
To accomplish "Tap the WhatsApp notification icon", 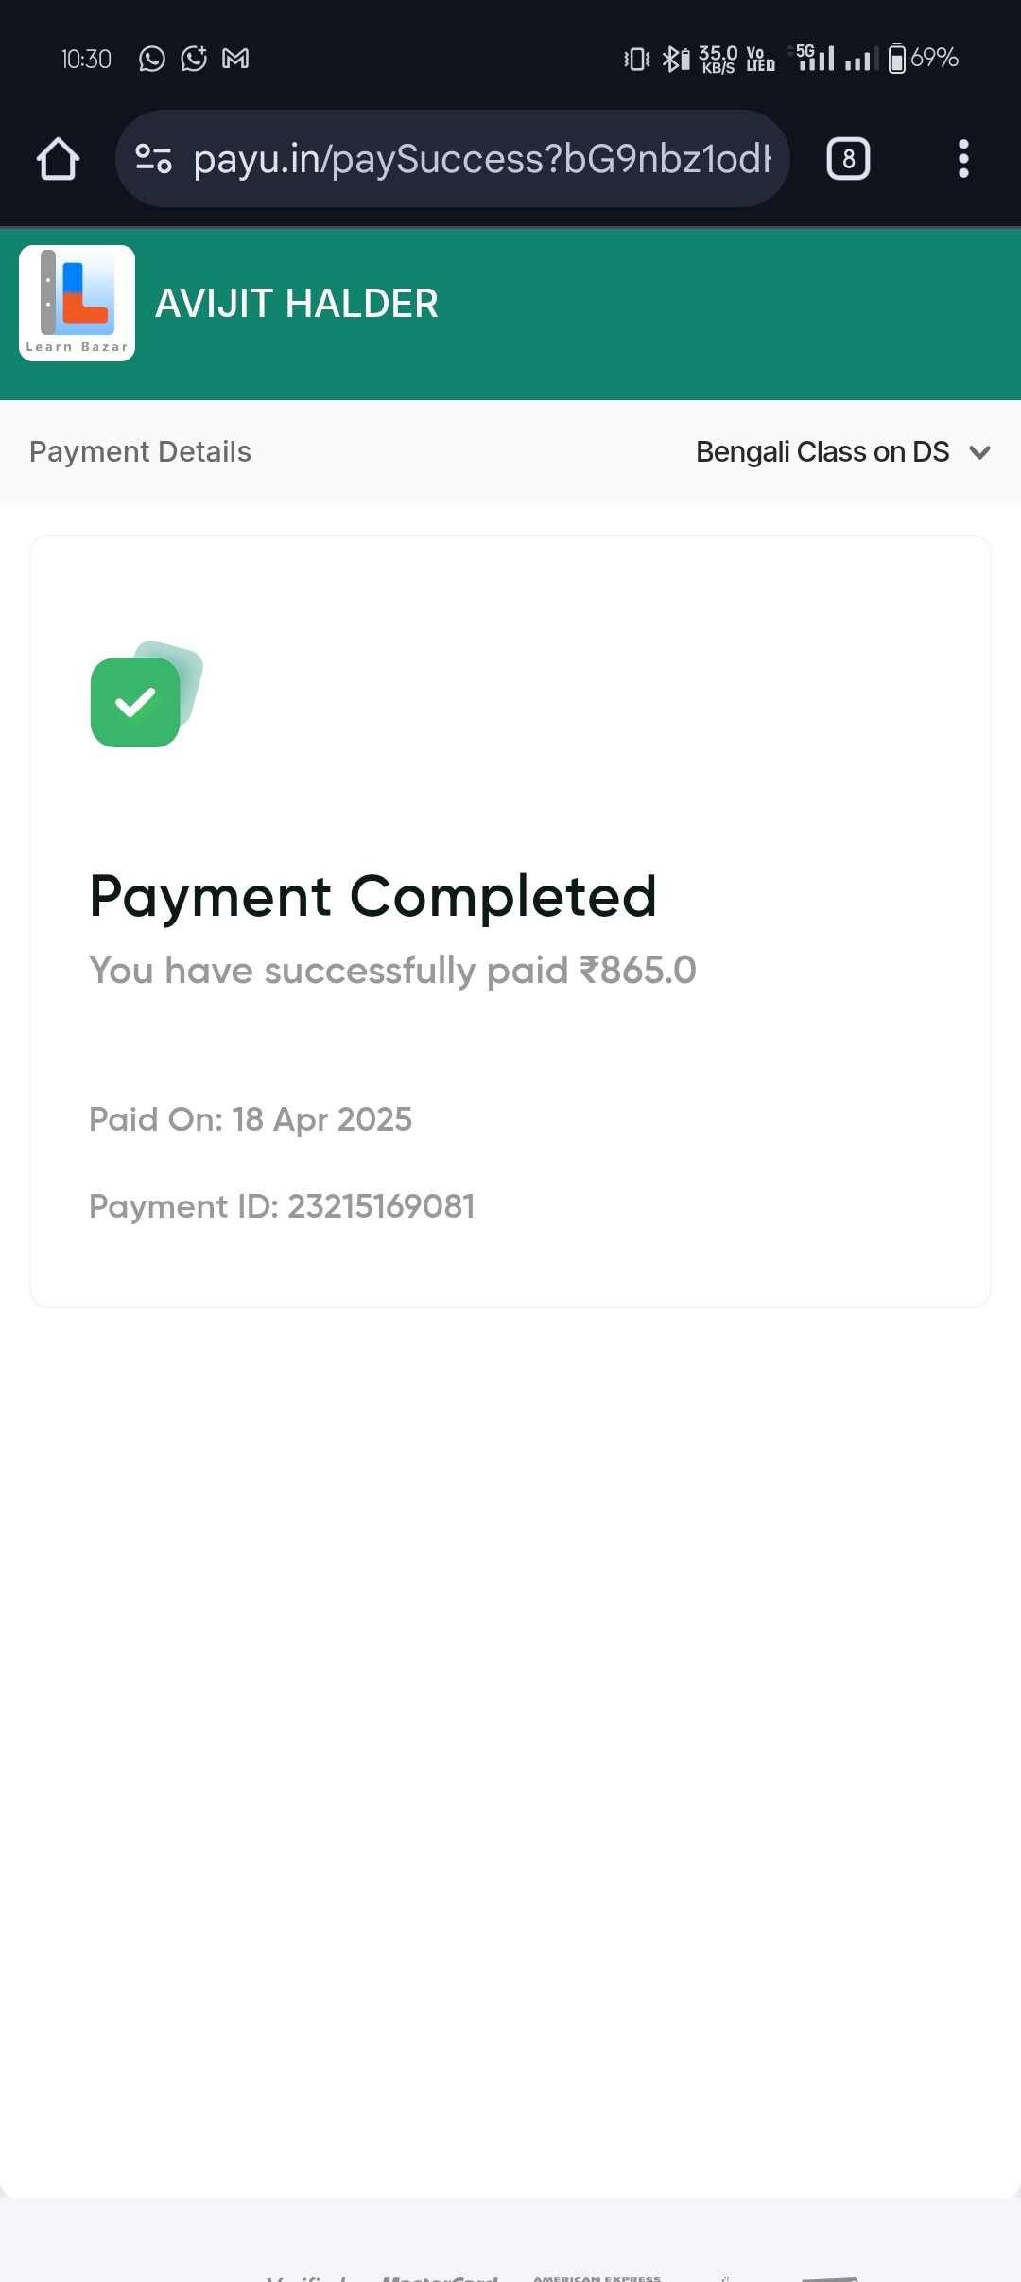I will pyautogui.click(x=151, y=59).
